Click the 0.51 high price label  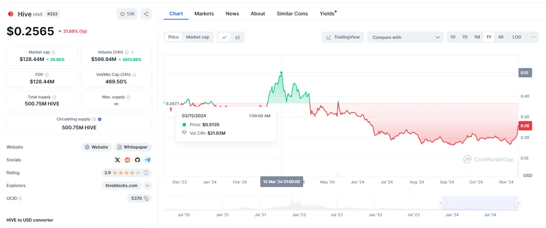click(x=525, y=73)
